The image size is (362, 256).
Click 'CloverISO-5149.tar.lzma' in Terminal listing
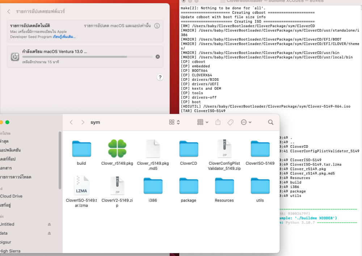coord(316,164)
